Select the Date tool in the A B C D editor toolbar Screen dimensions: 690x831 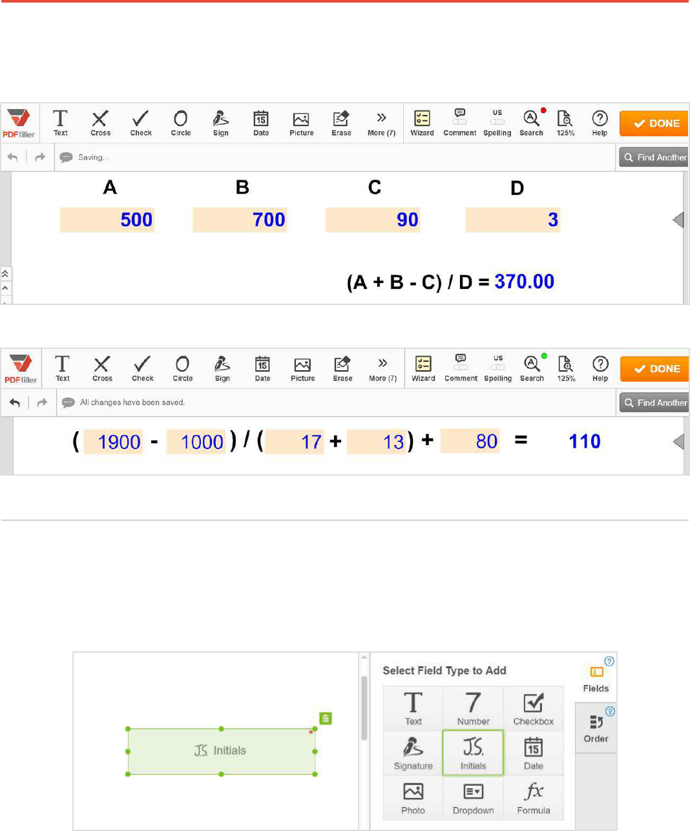pos(261,123)
